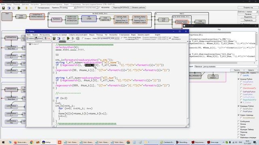Image resolution: width=259 pixels, height=145 pixels.
Task: Select the Start block on the canvas
Action: (7, 17)
